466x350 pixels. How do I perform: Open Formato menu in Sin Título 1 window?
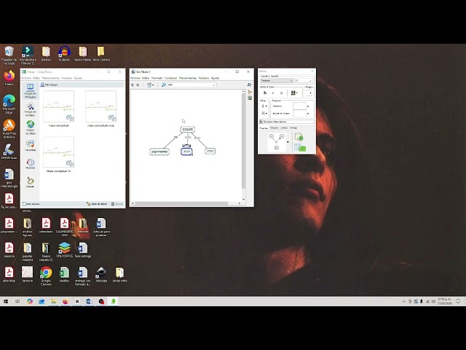(157, 78)
